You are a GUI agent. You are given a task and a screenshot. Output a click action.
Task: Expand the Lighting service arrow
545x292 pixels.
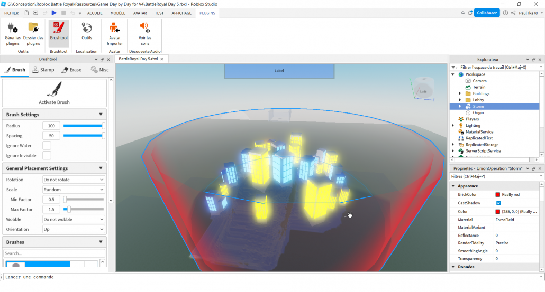click(x=453, y=126)
